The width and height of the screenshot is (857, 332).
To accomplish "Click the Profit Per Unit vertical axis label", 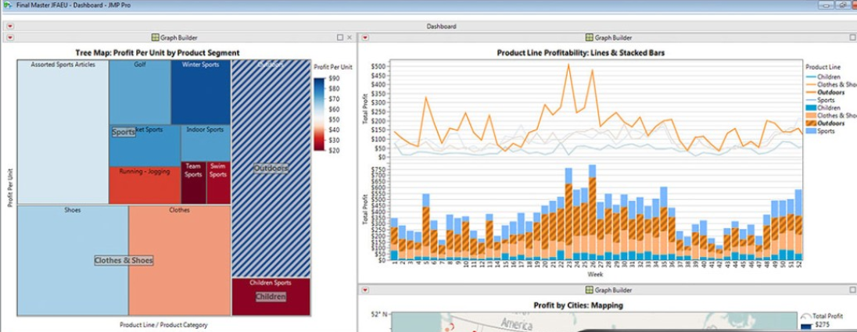I will [x=10, y=187].
